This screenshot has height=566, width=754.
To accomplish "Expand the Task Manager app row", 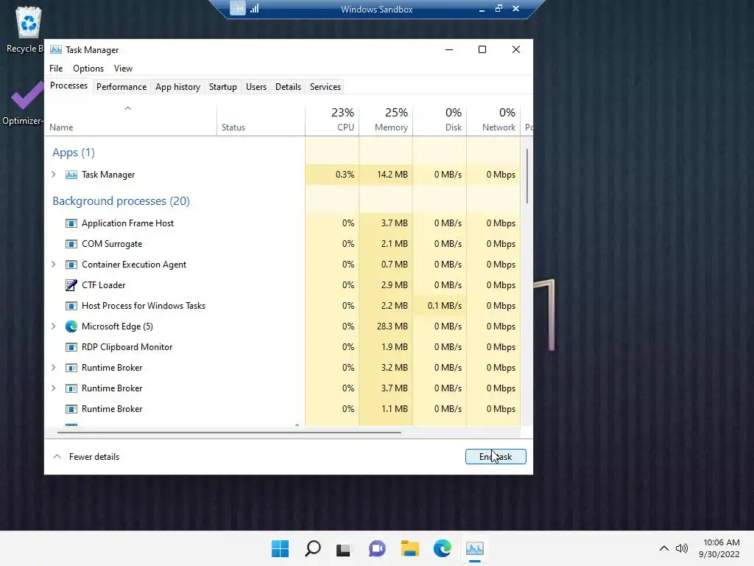I will [54, 175].
